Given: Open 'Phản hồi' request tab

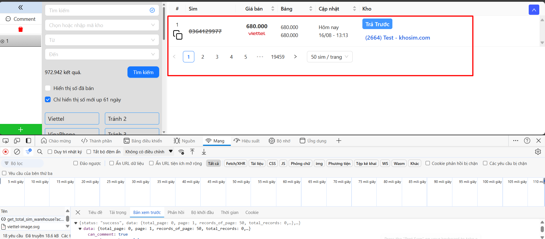Looking at the screenshot, I should [176, 213].
